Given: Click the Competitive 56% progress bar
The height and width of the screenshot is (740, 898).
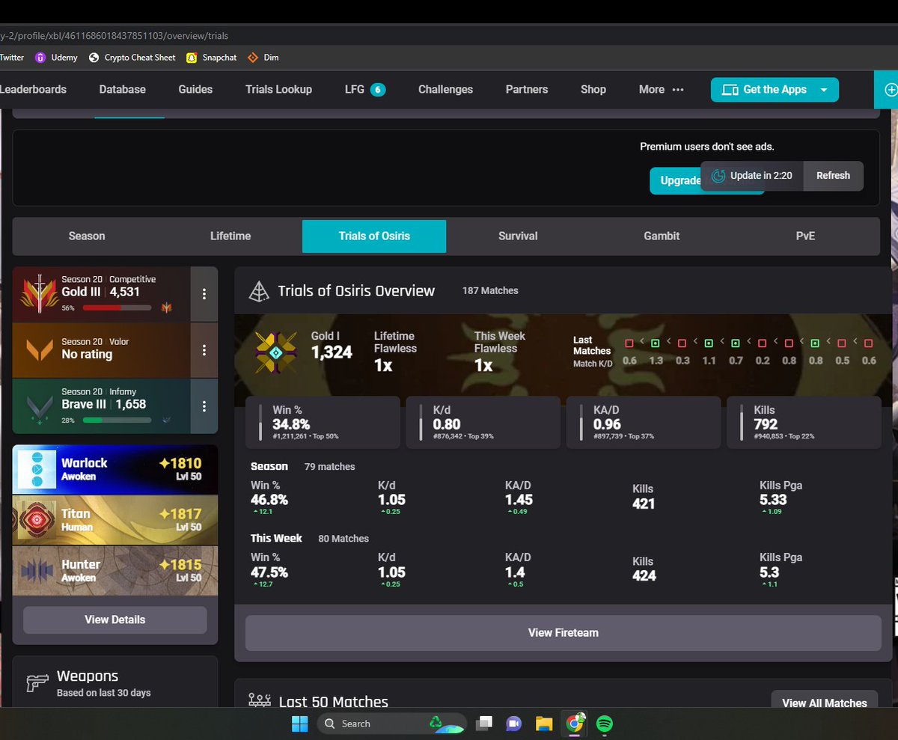Looking at the screenshot, I should (x=117, y=308).
